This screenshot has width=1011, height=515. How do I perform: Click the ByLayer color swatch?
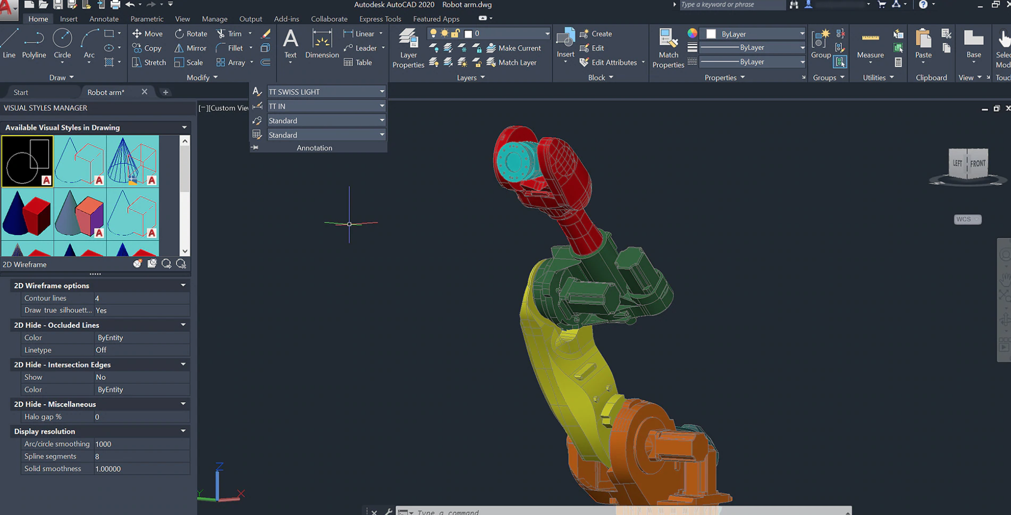tap(711, 33)
